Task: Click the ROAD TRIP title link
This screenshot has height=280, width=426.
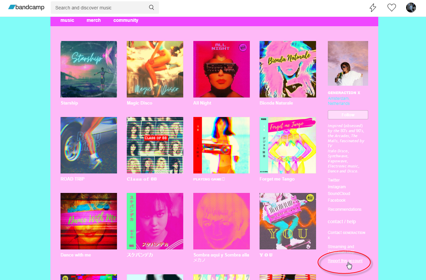Action: [x=73, y=179]
